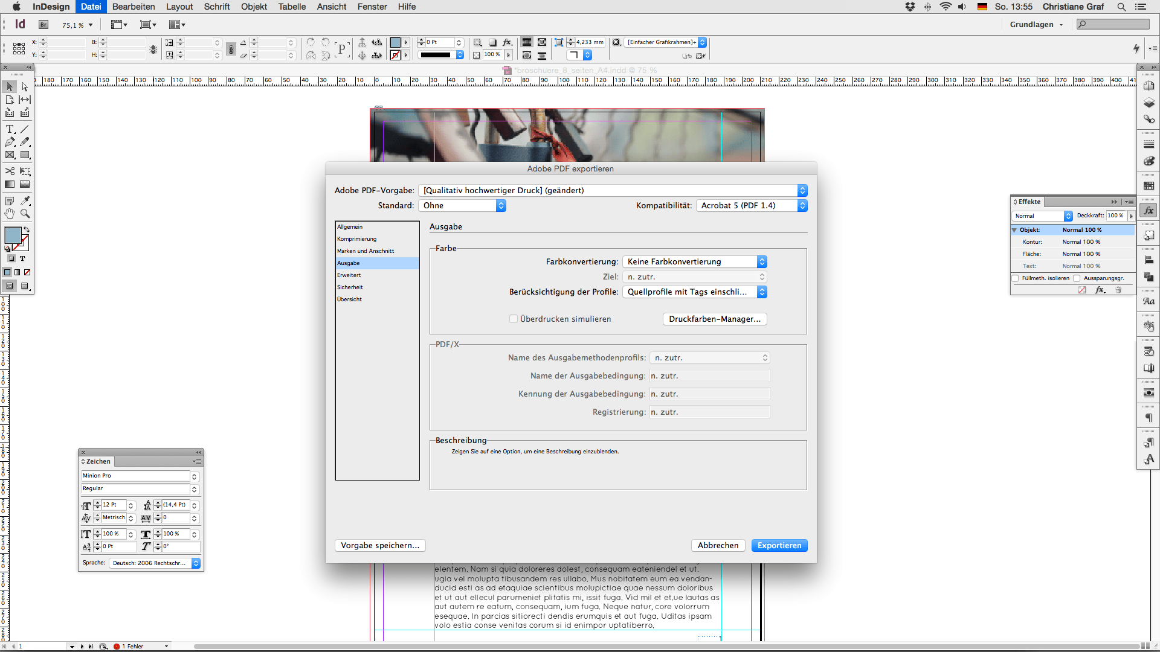The height and width of the screenshot is (652, 1160).
Task: Open the Druckfarben-Manager dialog
Action: click(x=715, y=319)
